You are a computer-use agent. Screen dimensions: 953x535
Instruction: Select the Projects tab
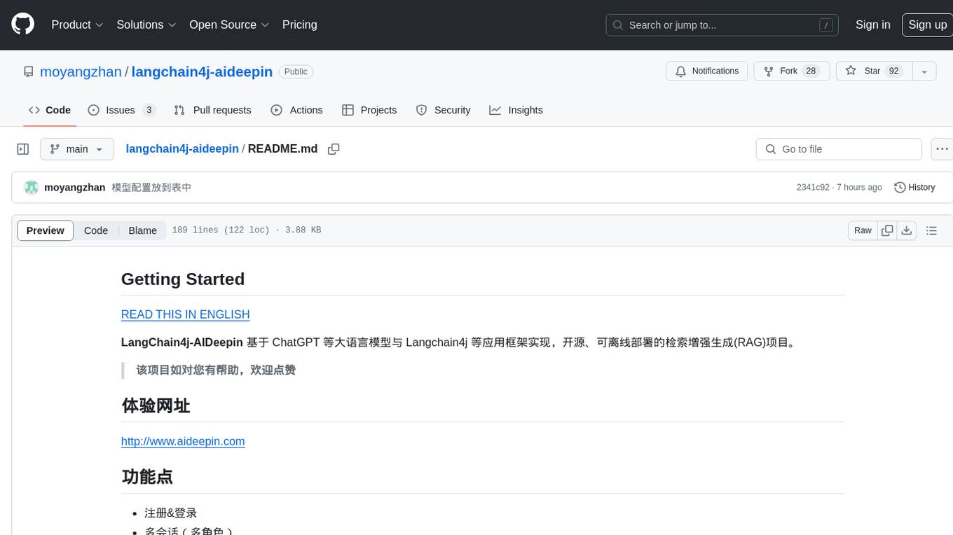click(369, 110)
